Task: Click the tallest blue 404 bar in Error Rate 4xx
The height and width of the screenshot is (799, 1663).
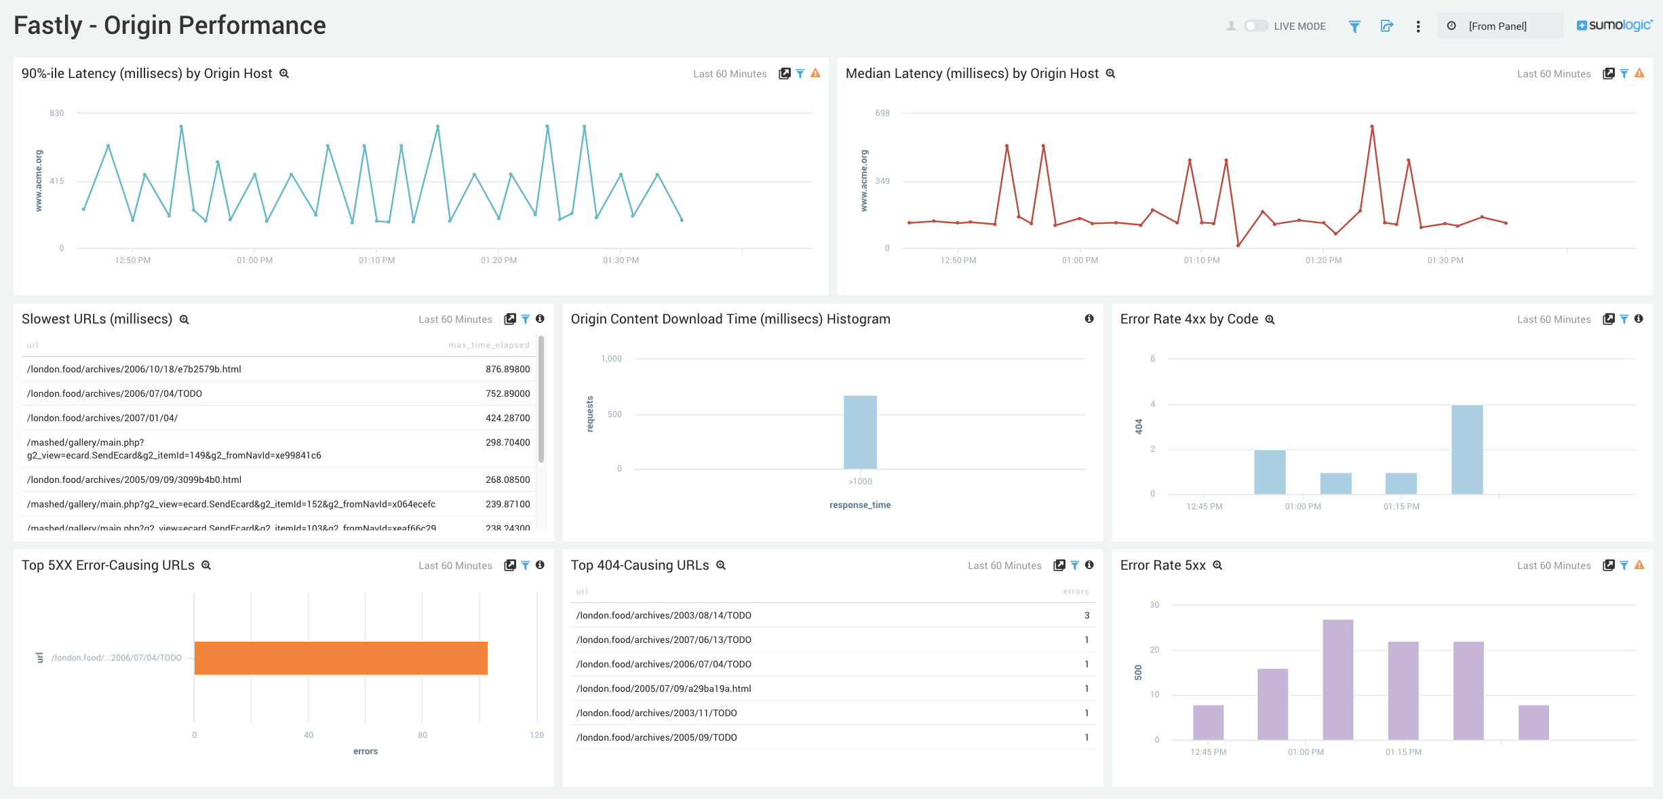Action: pyautogui.click(x=1467, y=449)
